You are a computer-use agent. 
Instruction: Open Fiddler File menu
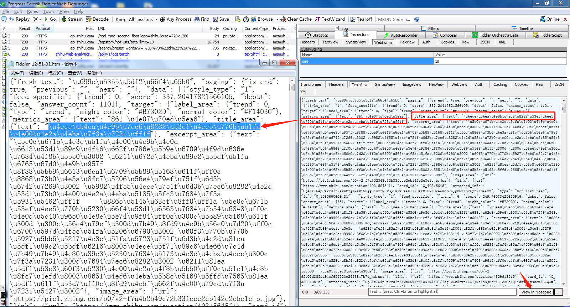click(6, 11)
